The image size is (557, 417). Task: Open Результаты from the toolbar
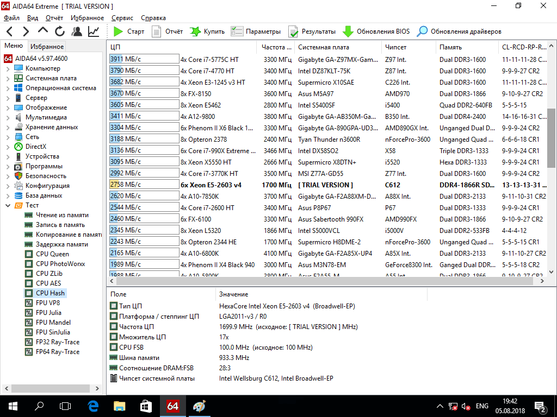coord(312,31)
